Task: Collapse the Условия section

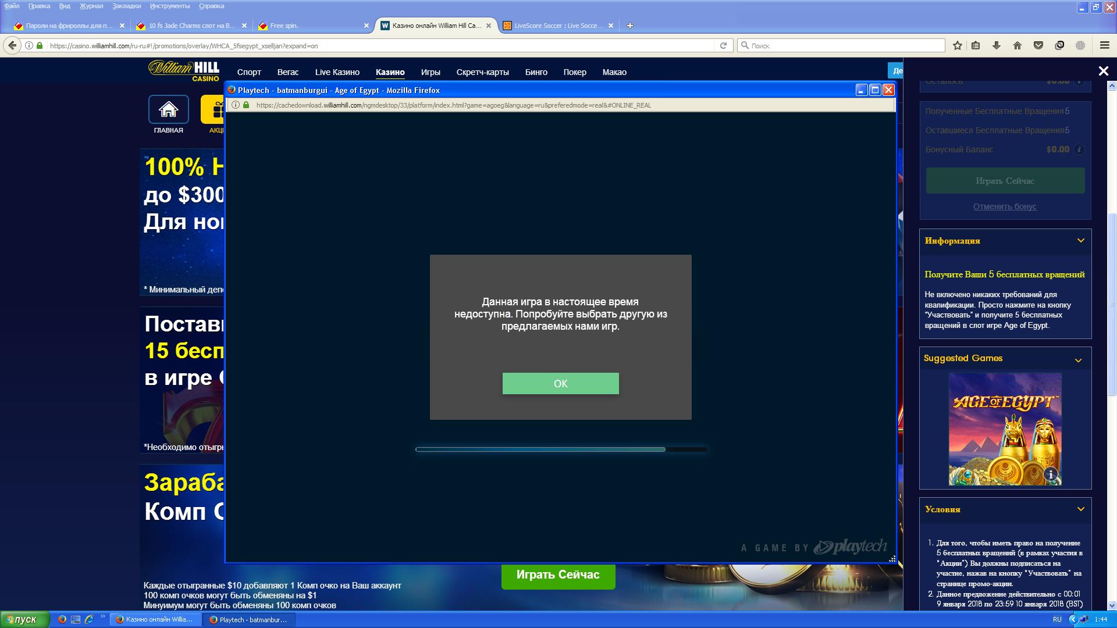Action: click(x=1081, y=509)
